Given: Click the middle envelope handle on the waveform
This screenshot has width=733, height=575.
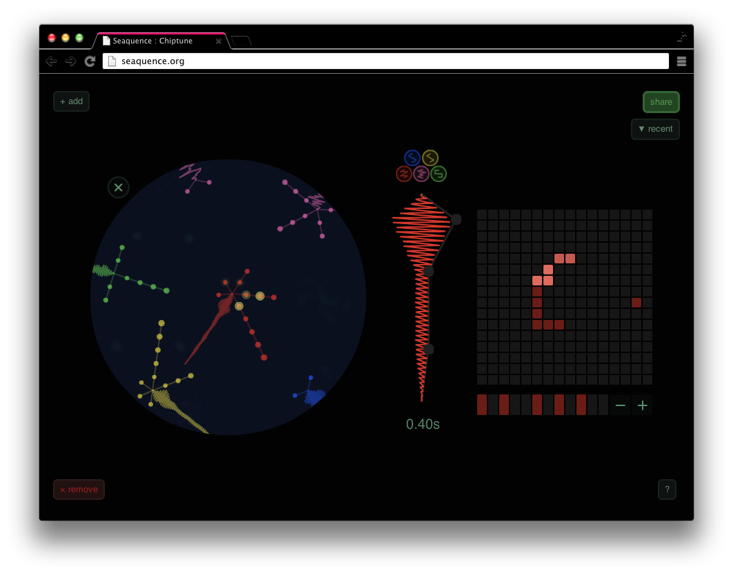Looking at the screenshot, I should coord(428,271).
